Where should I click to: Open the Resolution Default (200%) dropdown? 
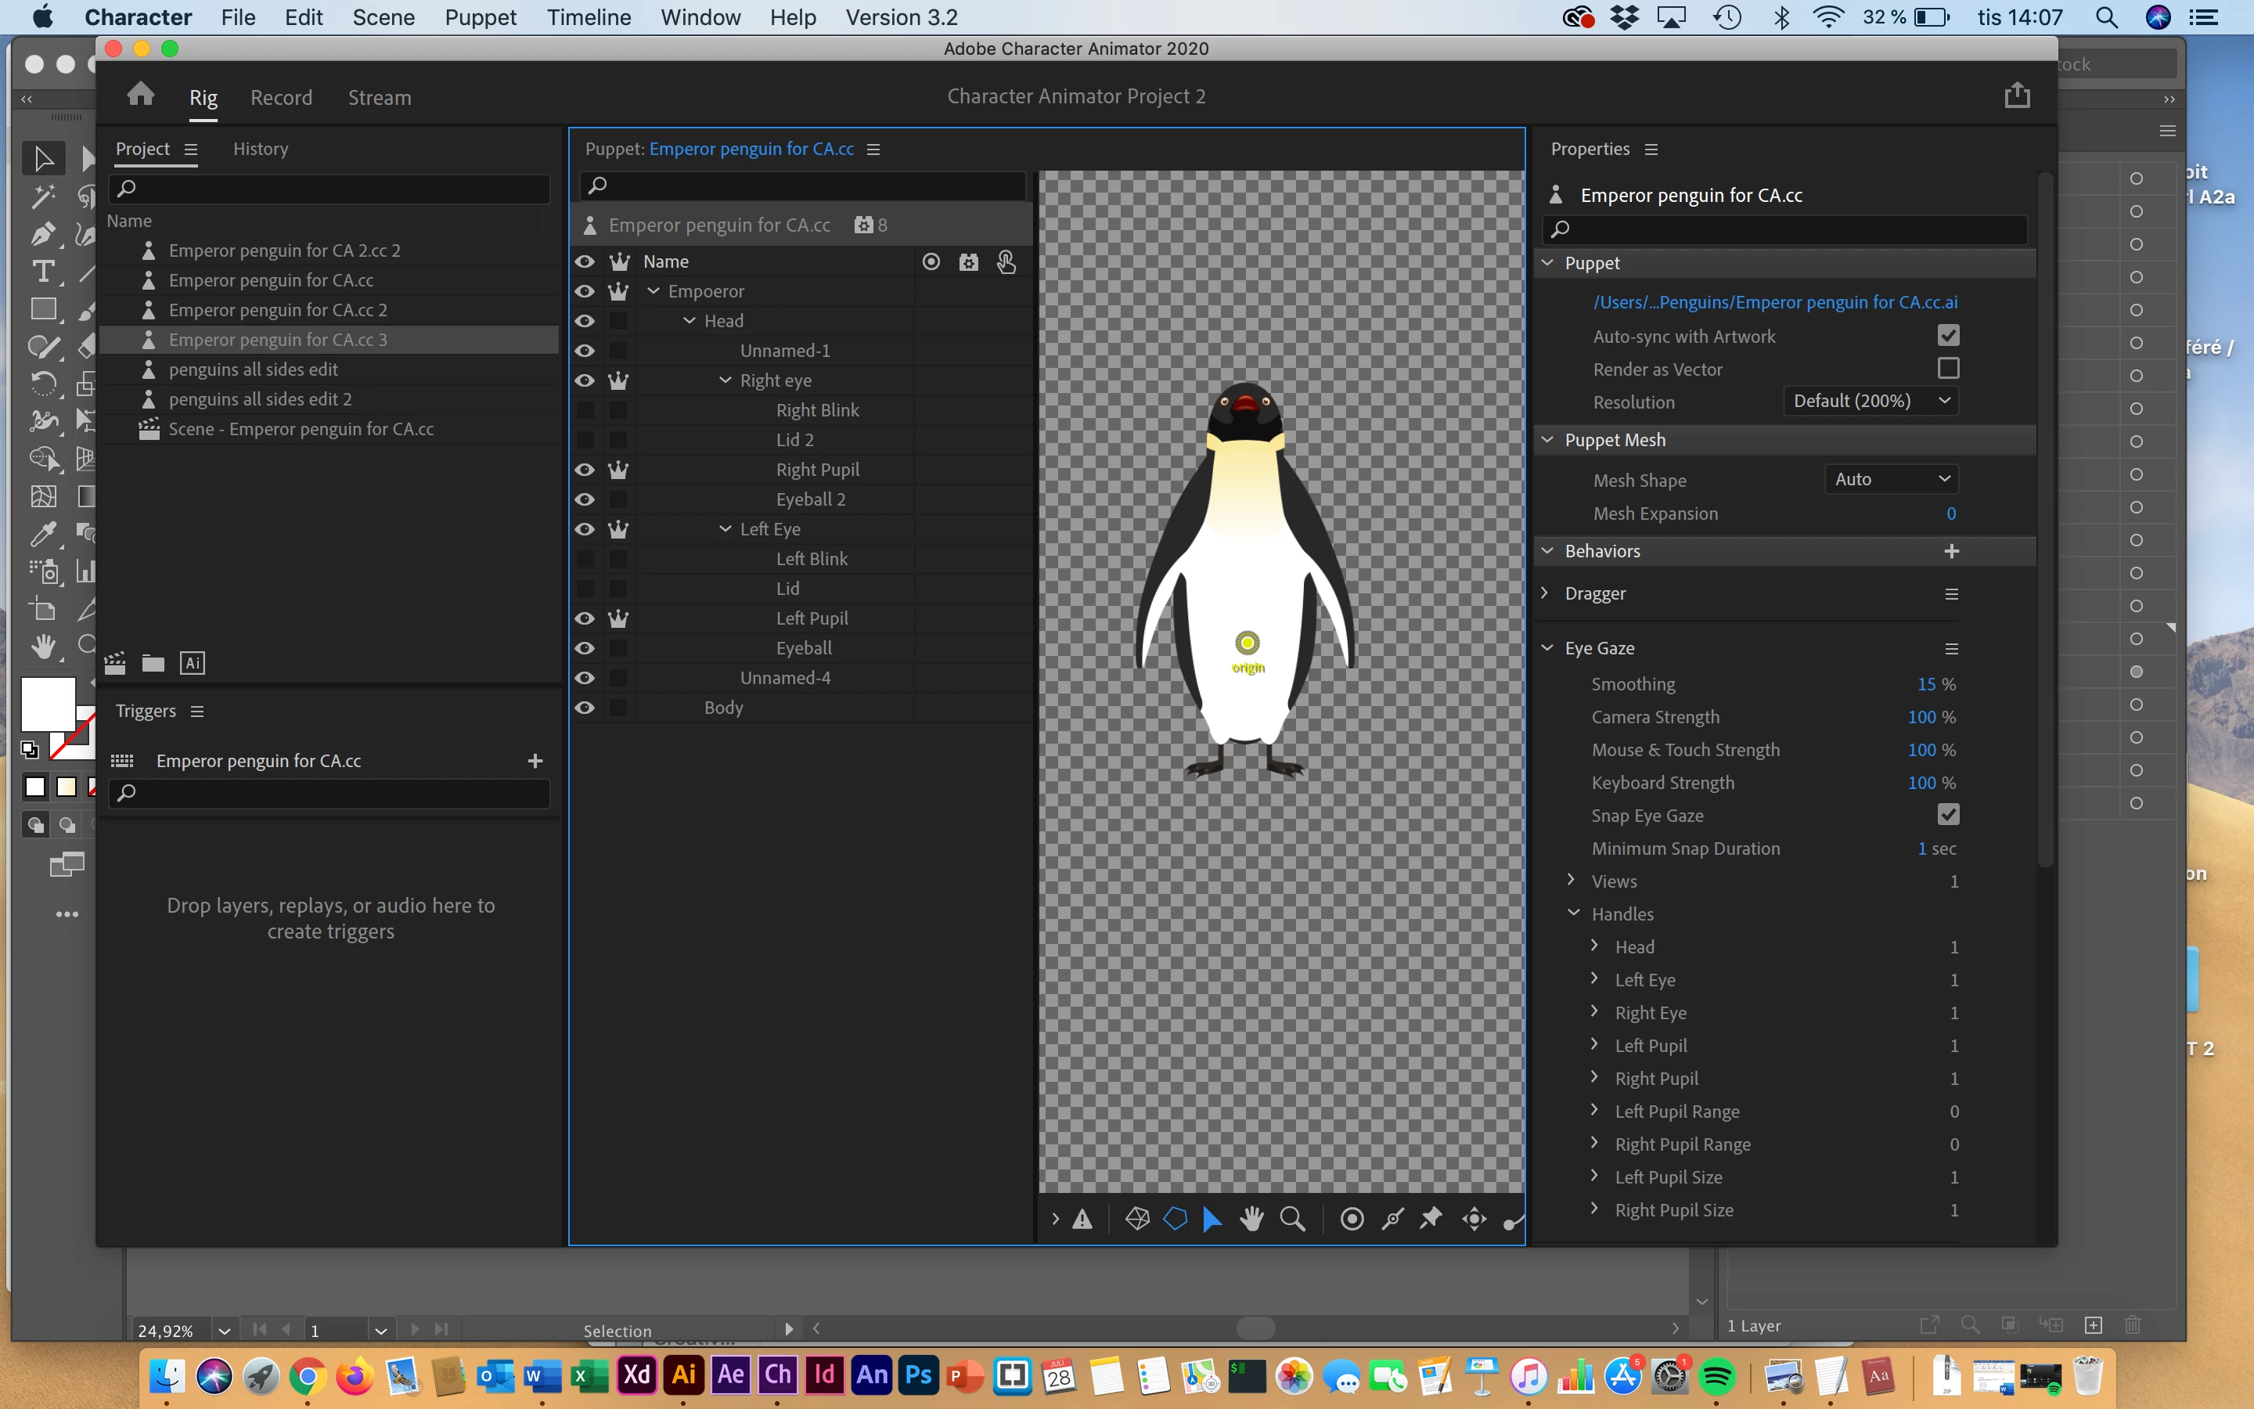coord(1871,401)
